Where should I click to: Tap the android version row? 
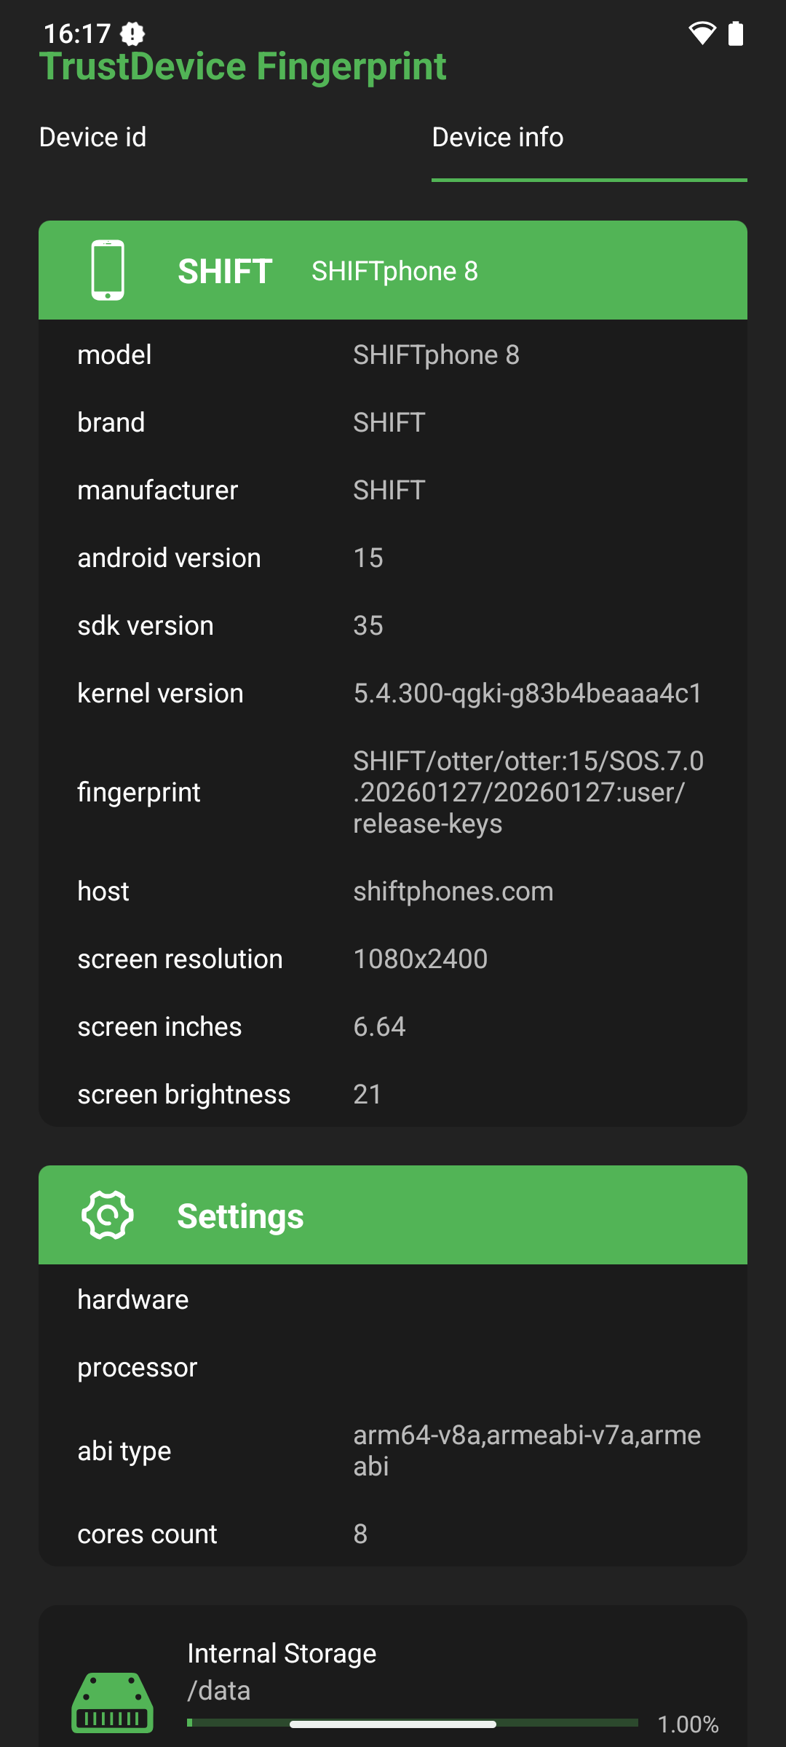click(x=393, y=558)
